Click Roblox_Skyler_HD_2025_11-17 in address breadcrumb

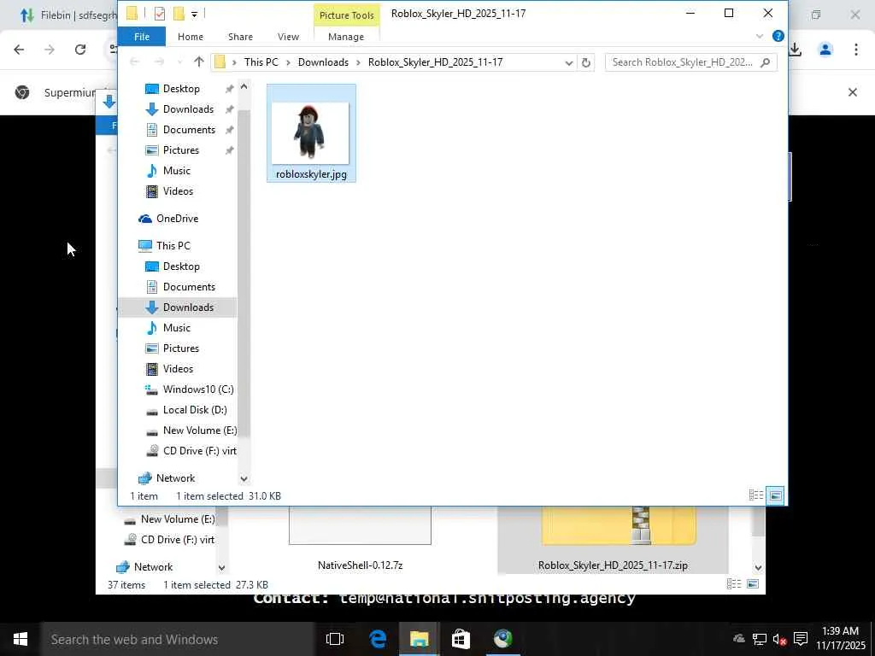tap(435, 61)
